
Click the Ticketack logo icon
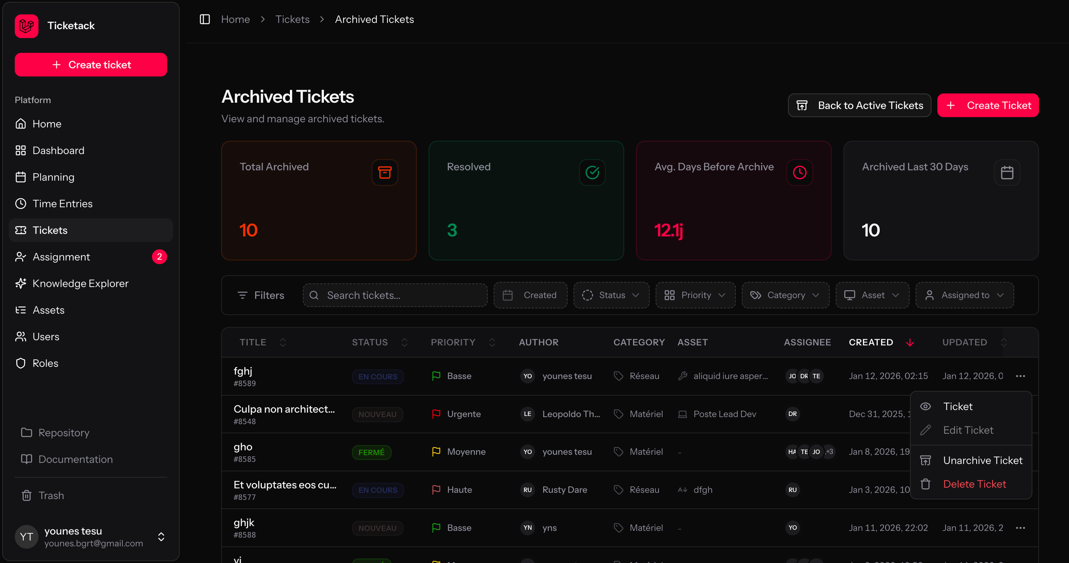tap(26, 26)
